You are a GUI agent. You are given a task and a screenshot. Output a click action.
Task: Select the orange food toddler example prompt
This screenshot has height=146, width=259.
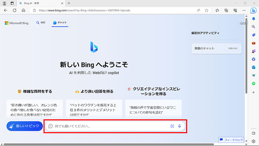coord(35,109)
